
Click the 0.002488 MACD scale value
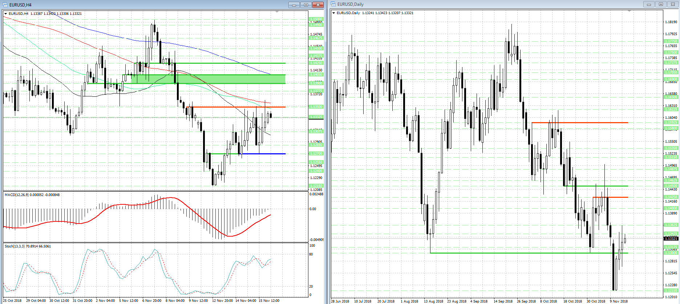coord(316,194)
